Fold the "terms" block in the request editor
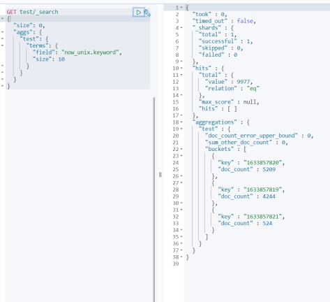This screenshot has width=330, height=302. coord(2,45)
